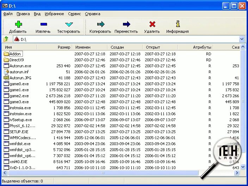248x186 pixels.
Task: Select the PhysX_6.12... file name
Action: pos(23,126)
